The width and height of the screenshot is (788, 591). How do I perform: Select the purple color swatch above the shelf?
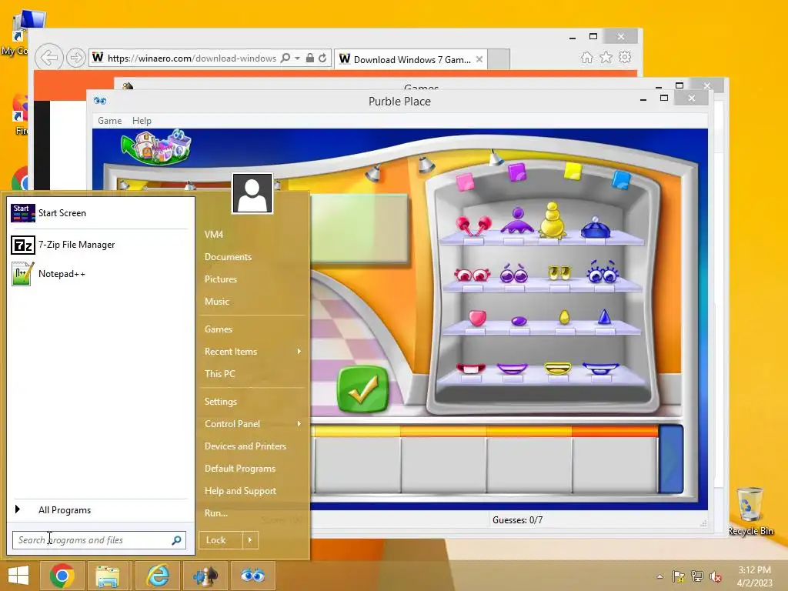point(517,172)
